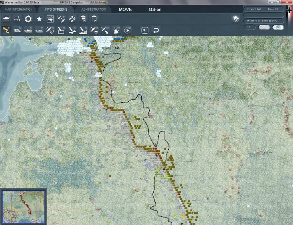Select the F4 amphibious ship icon

pyautogui.click(x=39, y=30)
